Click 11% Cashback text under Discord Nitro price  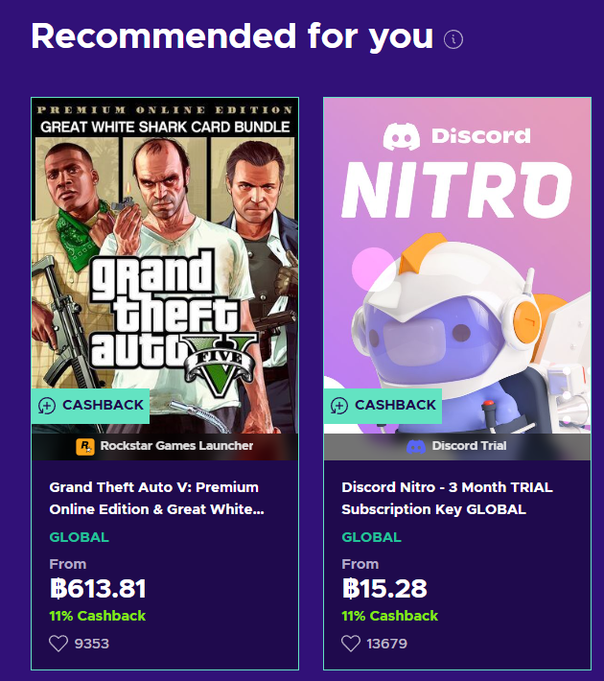[x=389, y=616]
